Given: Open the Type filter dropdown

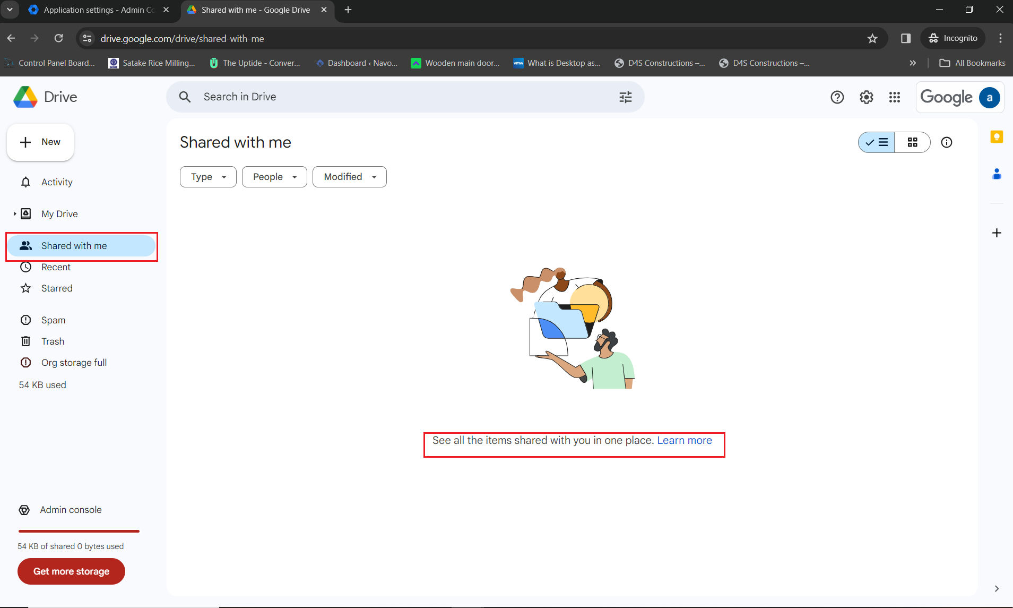Looking at the screenshot, I should 208,177.
